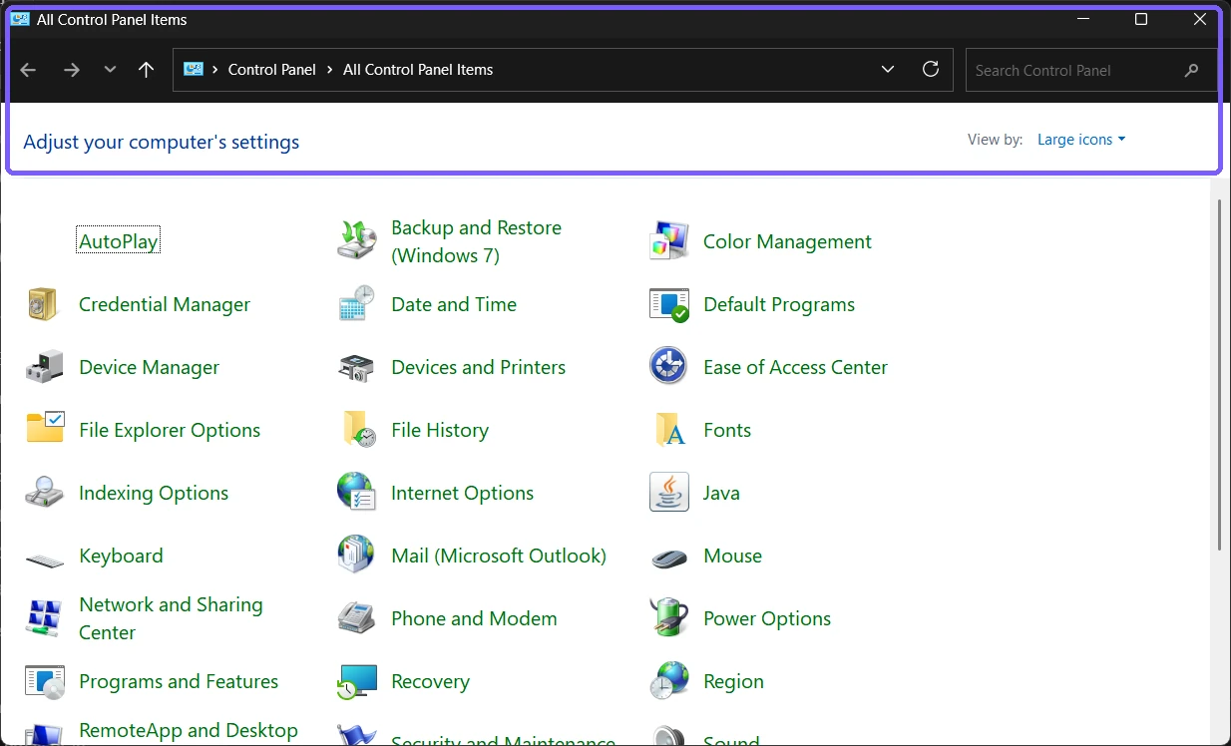Click the vertical scrollbar thumb
This screenshot has width=1231, height=746.
(x=1219, y=374)
